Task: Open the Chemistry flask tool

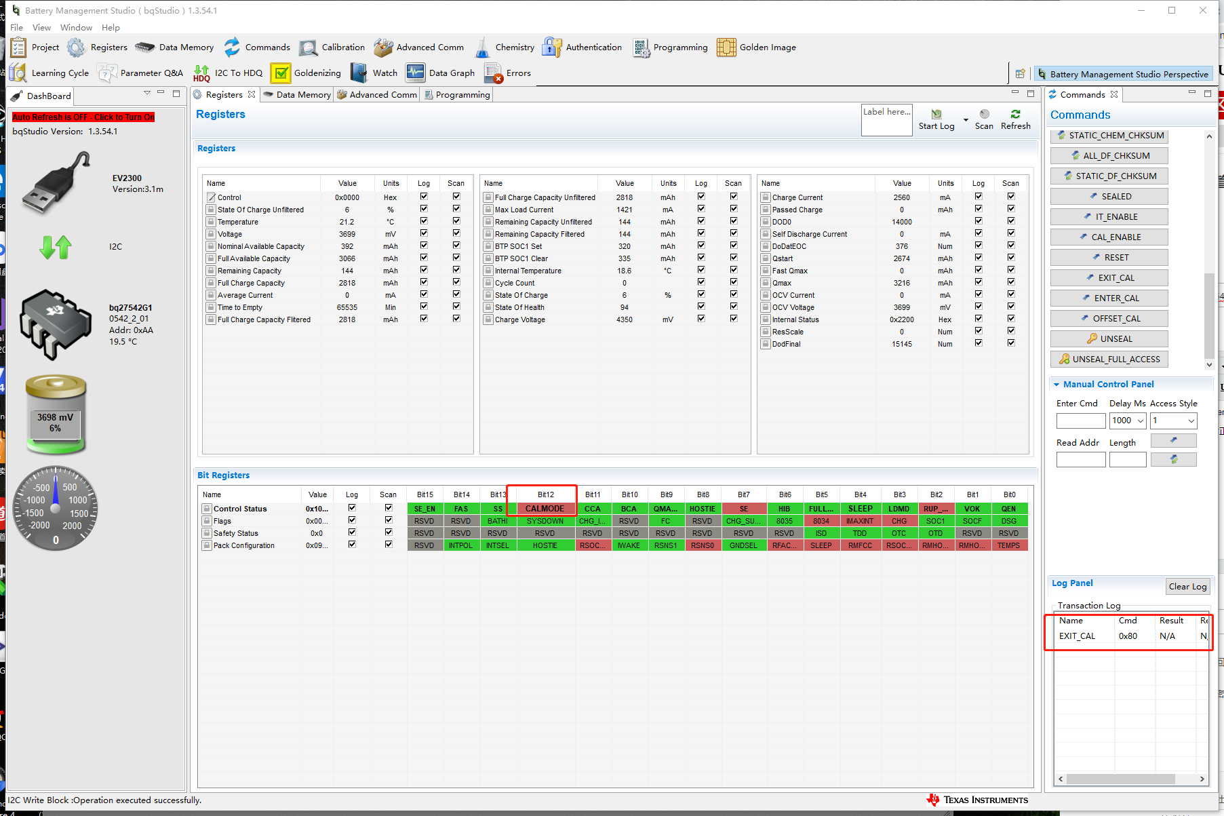Action: click(x=482, y=47)
